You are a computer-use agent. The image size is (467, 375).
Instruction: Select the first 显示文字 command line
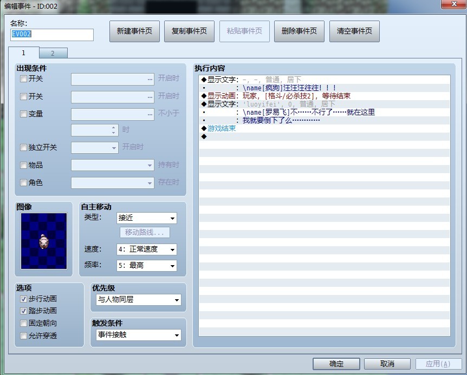[x=325, y=80]
